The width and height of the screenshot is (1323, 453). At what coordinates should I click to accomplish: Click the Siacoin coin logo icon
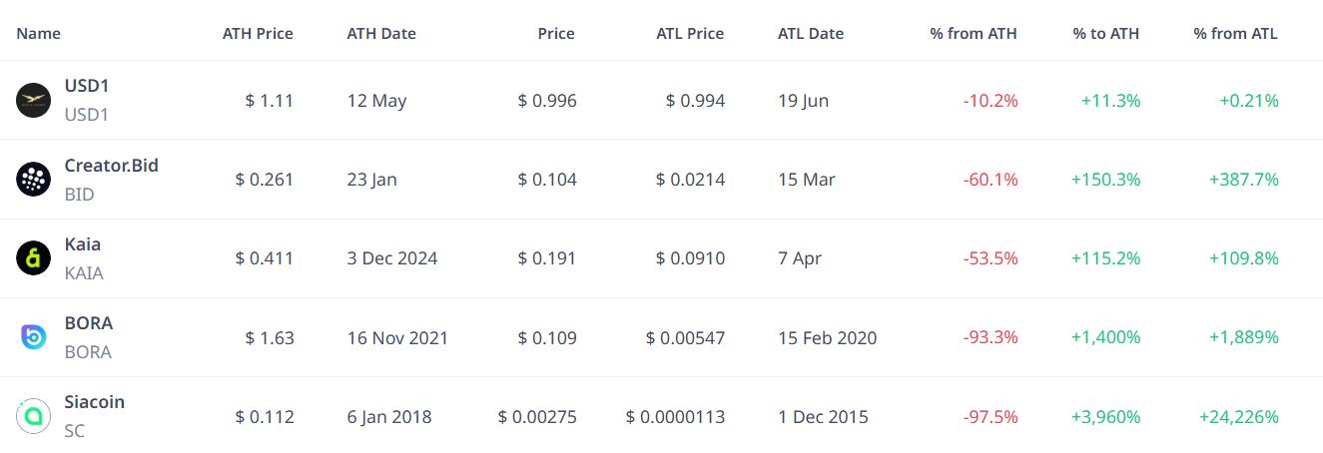click(x=33, y=416)
